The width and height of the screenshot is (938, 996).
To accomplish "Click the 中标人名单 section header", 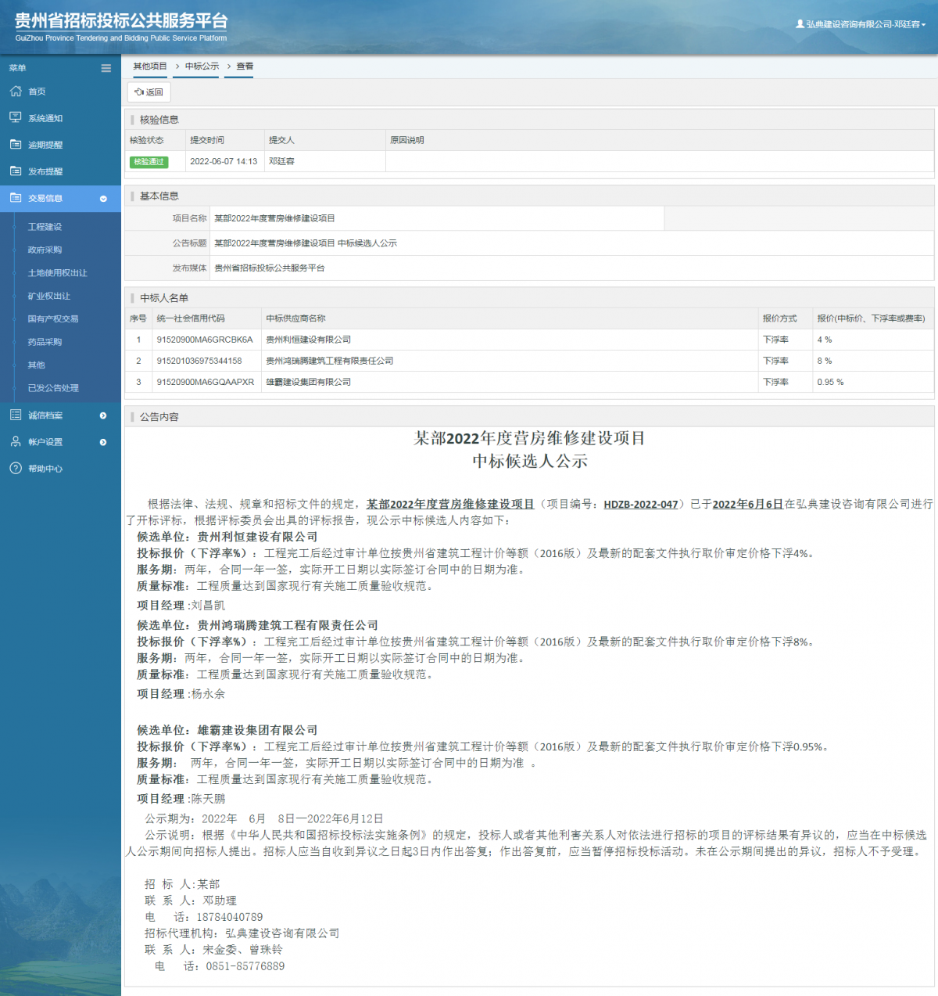I will (164, 298).
